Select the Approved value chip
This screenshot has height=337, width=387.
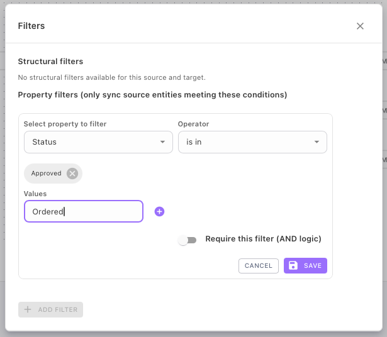click(x=47, y=174)
